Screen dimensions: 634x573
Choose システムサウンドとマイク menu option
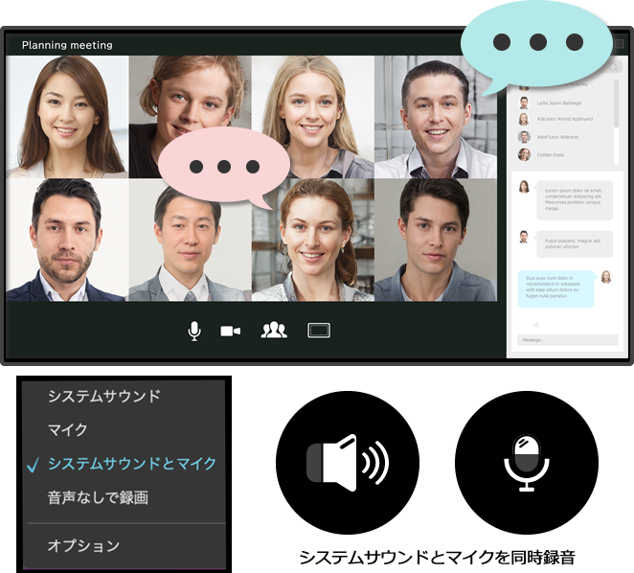(132, 464)
